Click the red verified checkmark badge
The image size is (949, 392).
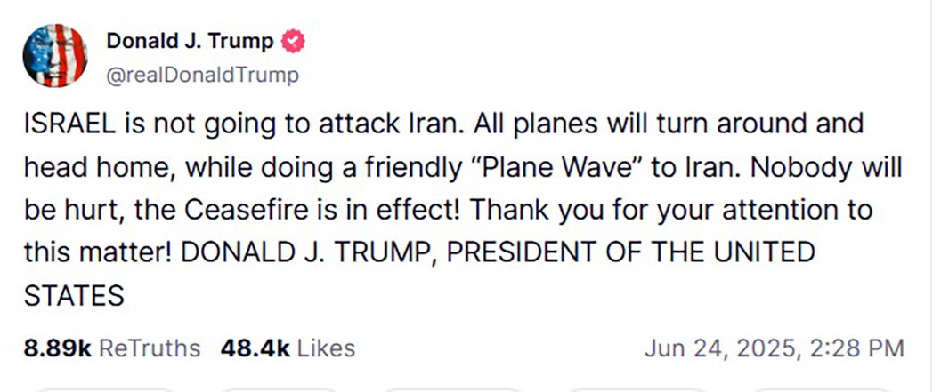[293, 42]
